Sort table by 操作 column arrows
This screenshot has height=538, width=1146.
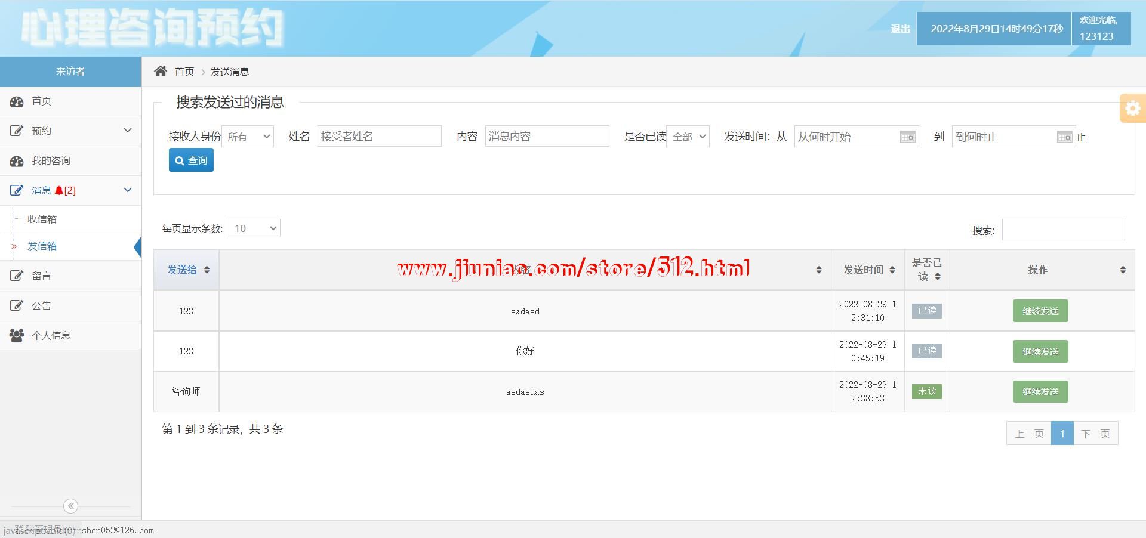point(1123,270)
